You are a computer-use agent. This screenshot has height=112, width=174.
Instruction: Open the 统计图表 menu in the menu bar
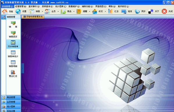pos(61,6)
